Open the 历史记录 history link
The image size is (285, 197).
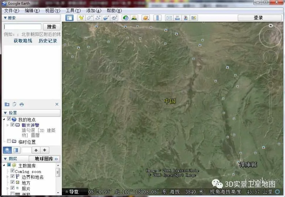[x=48, y=41]
